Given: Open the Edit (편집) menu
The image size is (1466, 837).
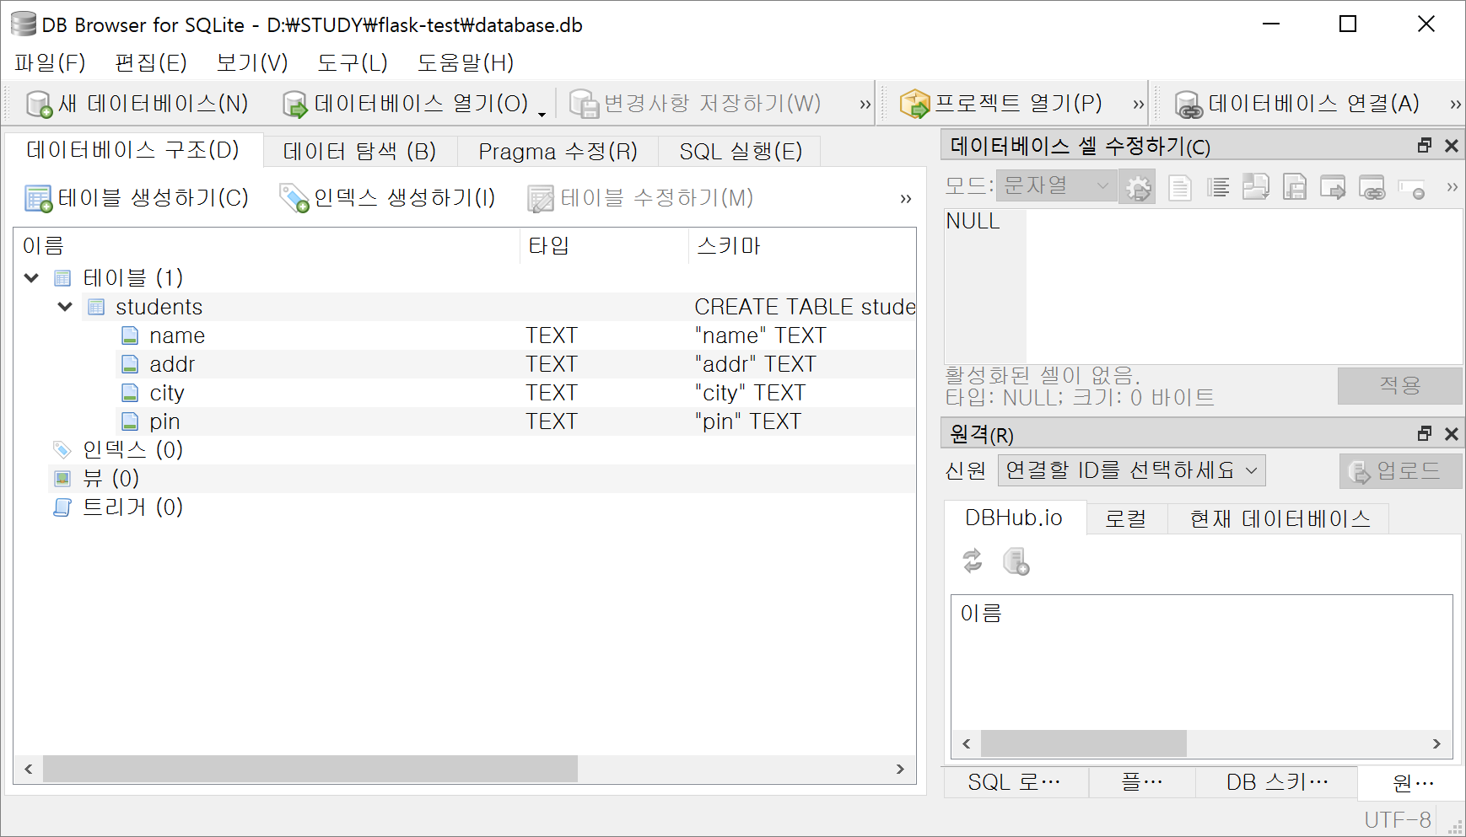Looking at the screenshot, I should pyautogui.click(x=151, y=62).
